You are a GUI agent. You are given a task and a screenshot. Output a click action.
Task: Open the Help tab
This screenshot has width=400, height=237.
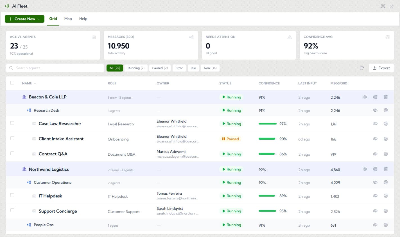coord(83,19)
